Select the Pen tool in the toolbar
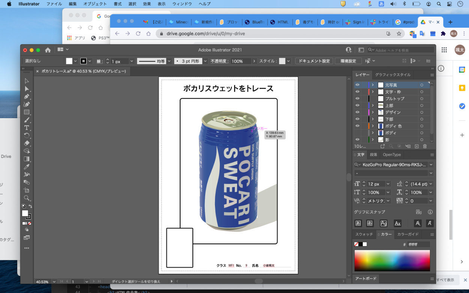 tap(27, 97)
